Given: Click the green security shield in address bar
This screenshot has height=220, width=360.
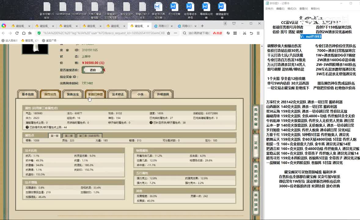Looking at the screenshot, I should [x=39, y=33].
